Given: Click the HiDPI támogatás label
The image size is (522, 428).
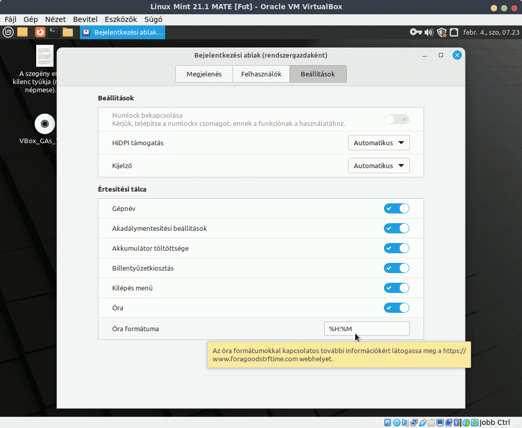Looking at the screenshot, I should (x=138, y=143).
